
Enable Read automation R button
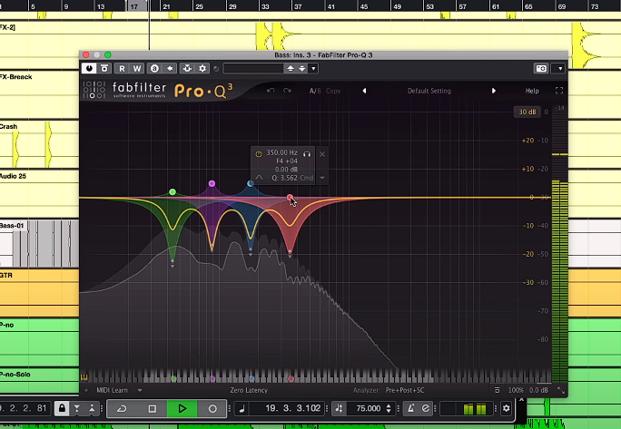coord(122,68)
